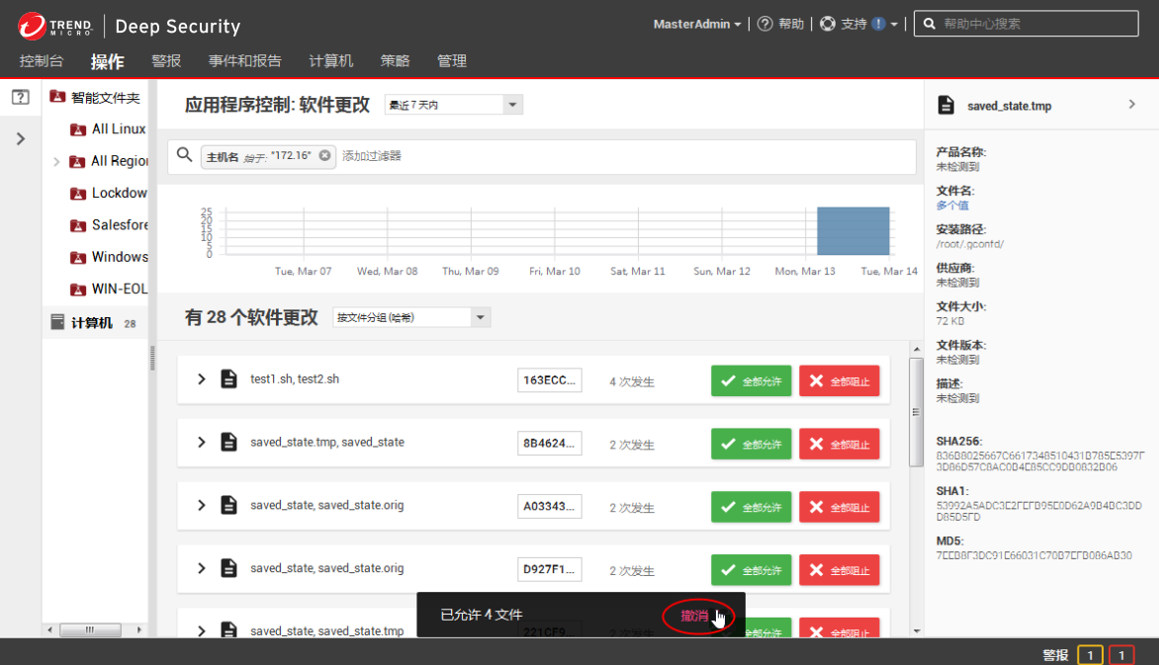Screen dimensions: 1159x665
Task: Click the 多个值 file name link
Action: coord(952,206)
